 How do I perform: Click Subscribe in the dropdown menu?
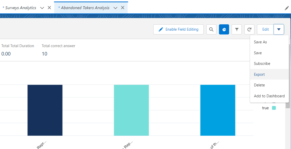click(x=262, y=64)
